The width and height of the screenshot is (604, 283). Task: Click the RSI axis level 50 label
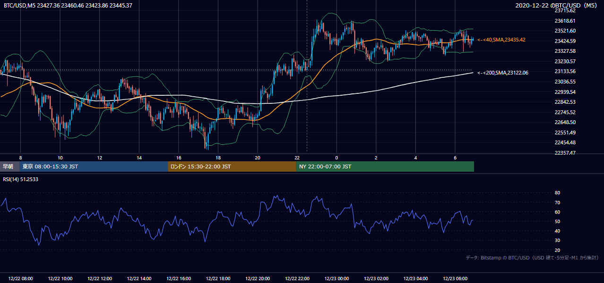[x=557, y=221]
